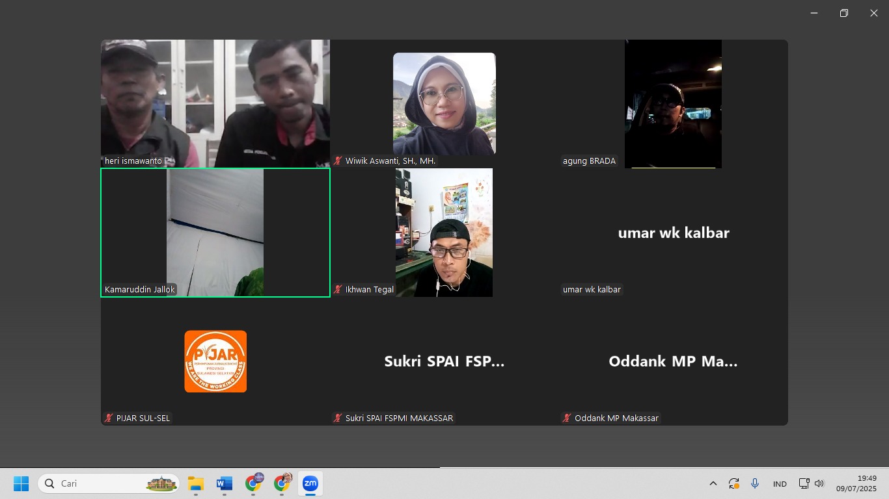The image size is (889, 499).
Task: Open the network and volume quick settings
Action: point(811,483)
